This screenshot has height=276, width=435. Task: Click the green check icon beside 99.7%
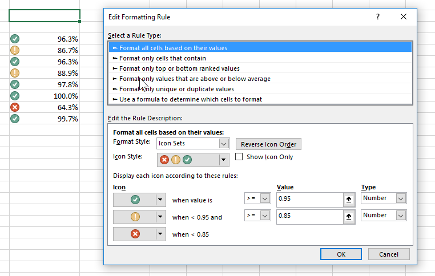point(15,118)
